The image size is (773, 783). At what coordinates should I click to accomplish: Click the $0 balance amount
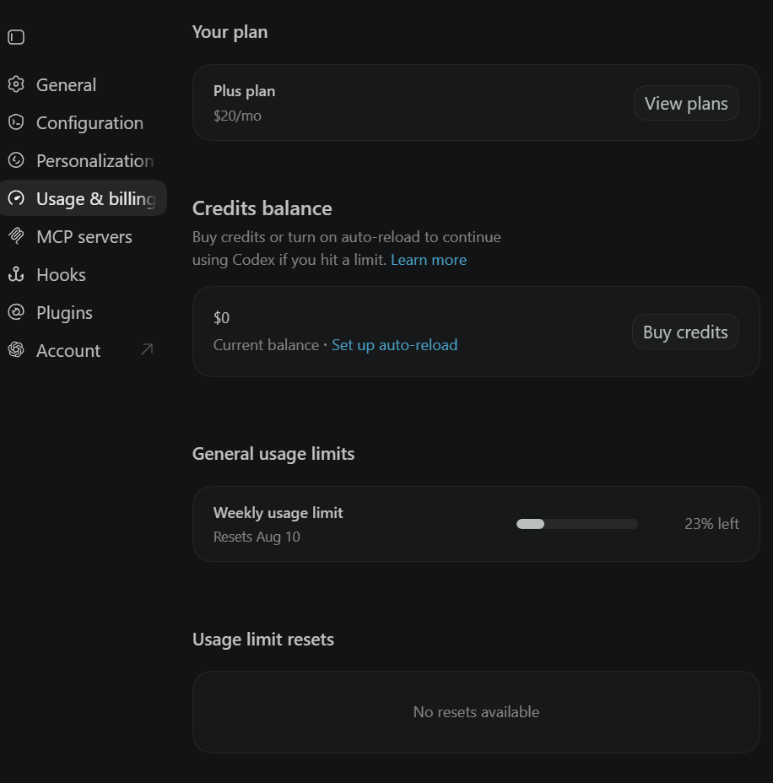(x=221, y=318)
